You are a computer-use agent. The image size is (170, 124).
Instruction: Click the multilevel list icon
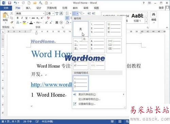(x=81, y=14)
